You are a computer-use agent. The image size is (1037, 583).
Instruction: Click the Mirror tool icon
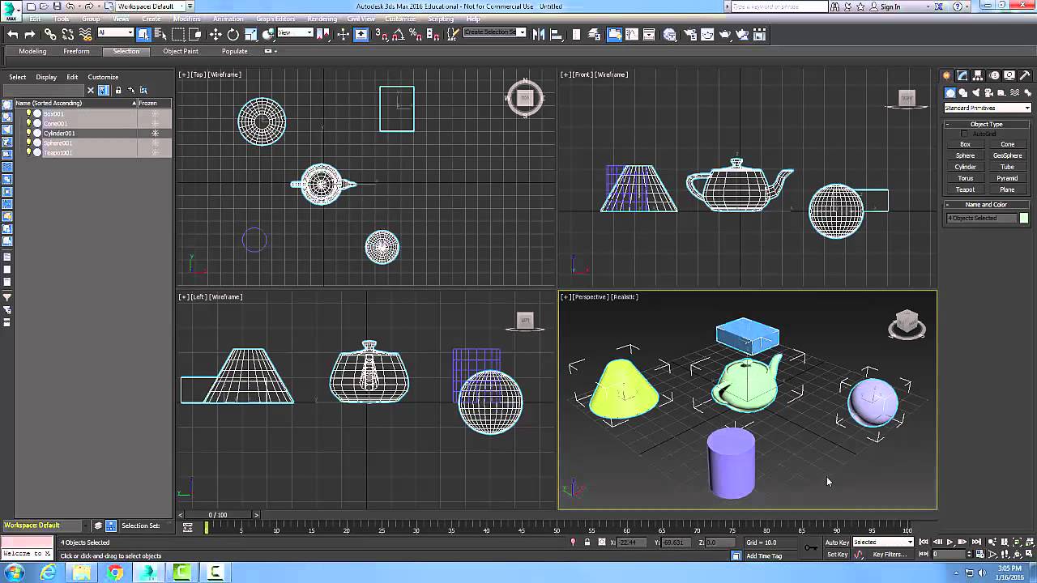(x=538, y=34)
